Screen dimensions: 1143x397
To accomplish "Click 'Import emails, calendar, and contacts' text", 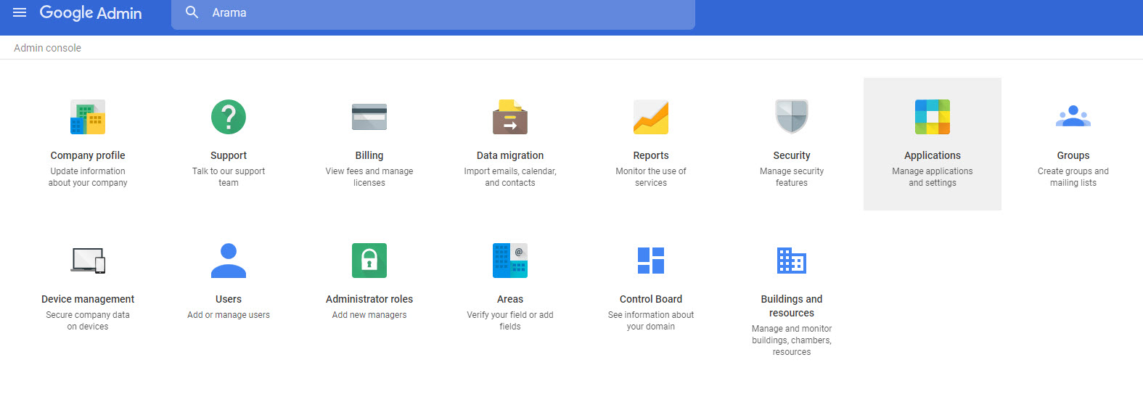I will (x=510, y=177).
